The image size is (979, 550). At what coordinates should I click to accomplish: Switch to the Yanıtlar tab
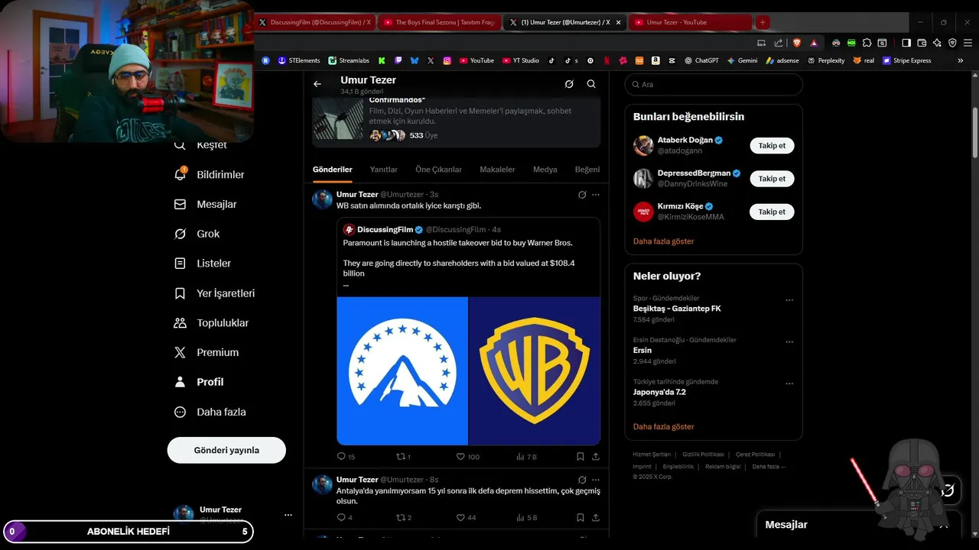point(384,170)
